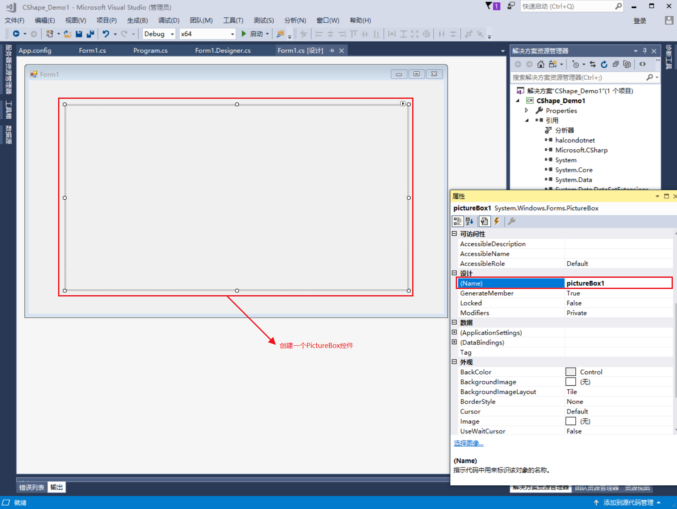Click the Image property preview swatch
Image resolution: width=677 pixels, height=509 pixels.
click(571, 421)
